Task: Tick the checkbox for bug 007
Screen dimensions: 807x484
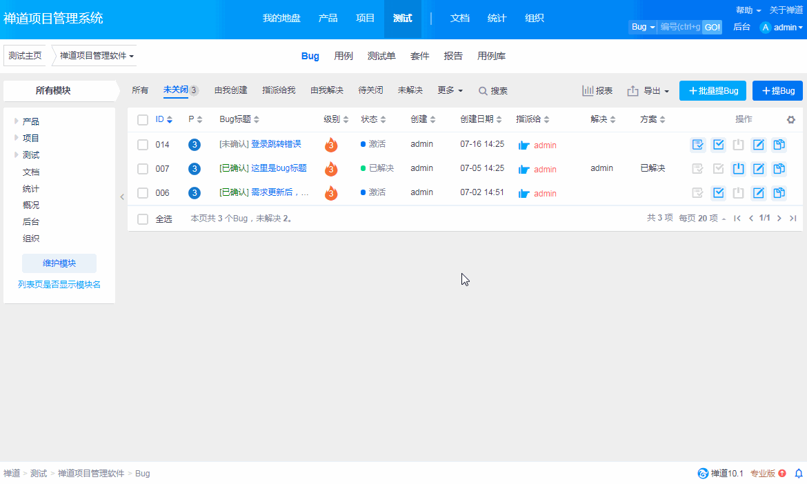Action: tap(143, 169)
